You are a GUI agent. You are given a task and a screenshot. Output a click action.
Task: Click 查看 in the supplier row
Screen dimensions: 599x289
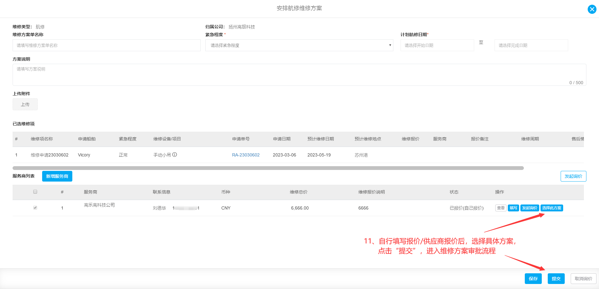point(501,208)
